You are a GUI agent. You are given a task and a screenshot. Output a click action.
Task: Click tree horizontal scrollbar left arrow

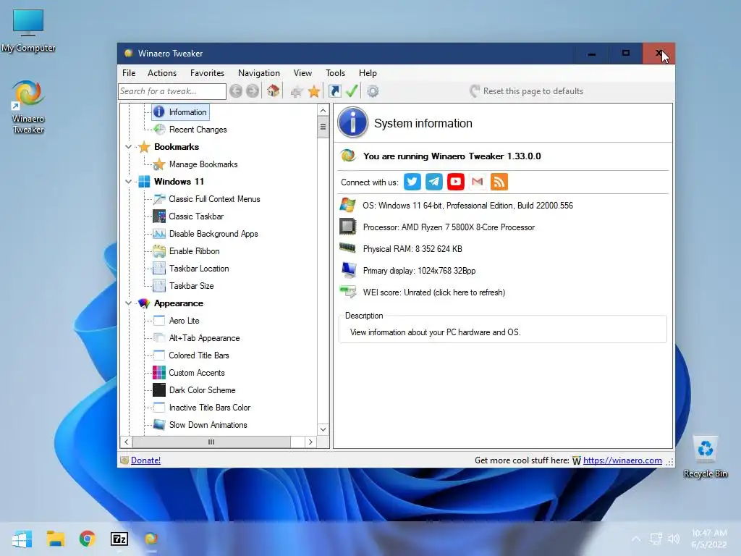pyautogui.click(x=126, y=442)
